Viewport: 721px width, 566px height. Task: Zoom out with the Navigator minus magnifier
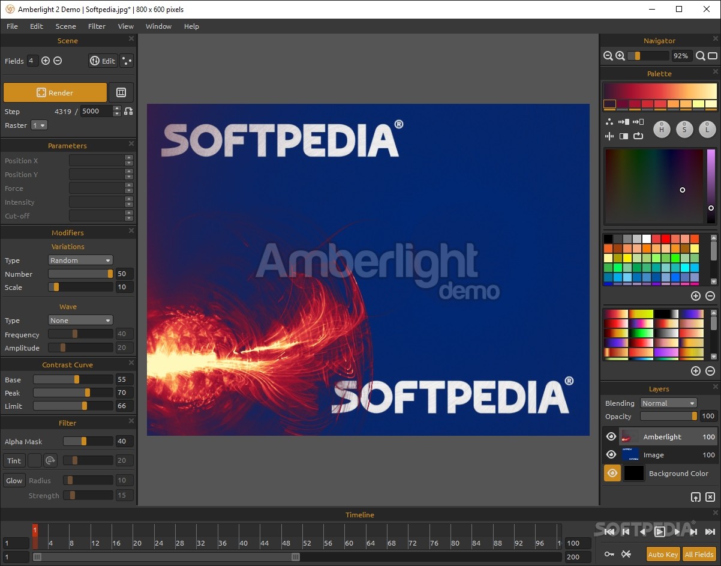tap(608, 56)
